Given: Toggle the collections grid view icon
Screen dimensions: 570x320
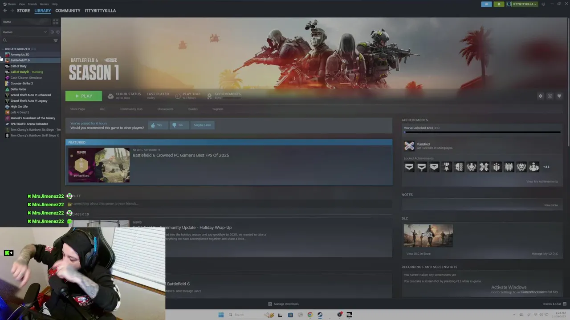Looking at the screenshot, I should (x=56, y=21).
